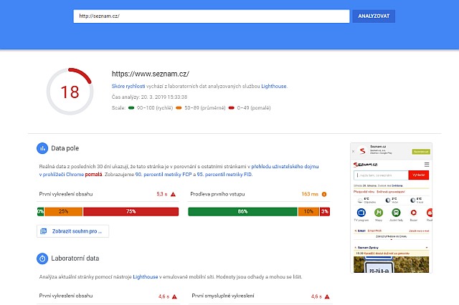Click the Prodleva prvního vstupu label
The image size is (459, 305).
pyautogui.click(x=217, y=194)
